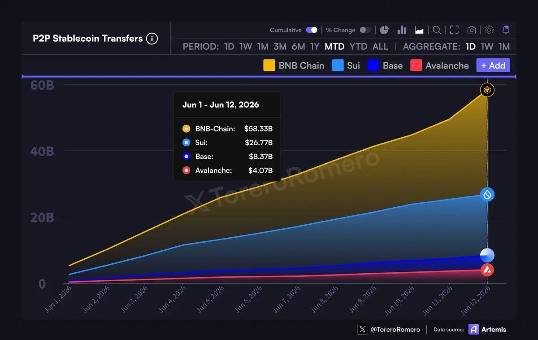Click the Jun 1 - Jun 12, 2026 tooltip header

tap(221, 105)
